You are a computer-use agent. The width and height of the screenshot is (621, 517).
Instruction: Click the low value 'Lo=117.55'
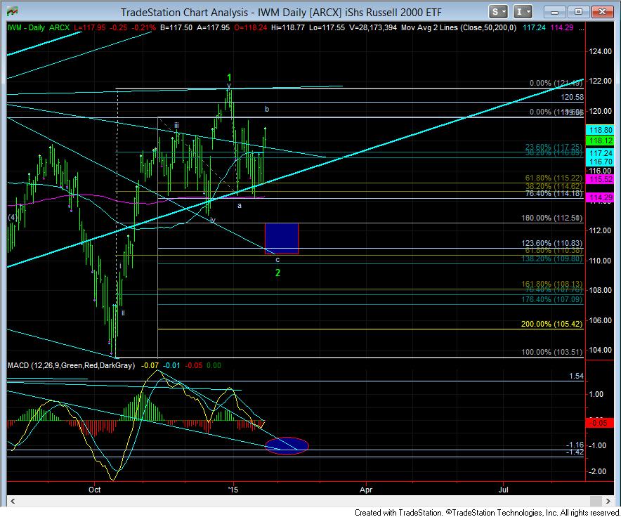[x=327, y=27]
